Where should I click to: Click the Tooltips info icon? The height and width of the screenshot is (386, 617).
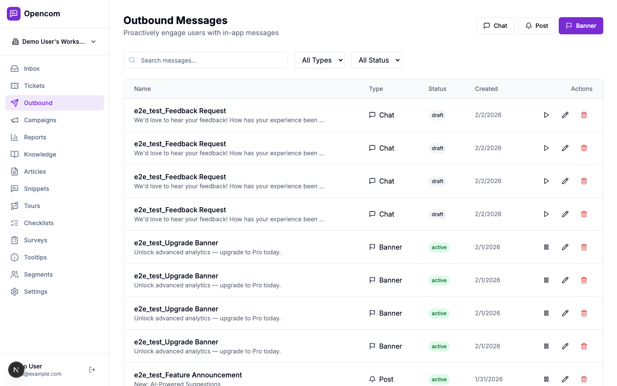coord(14,257)
